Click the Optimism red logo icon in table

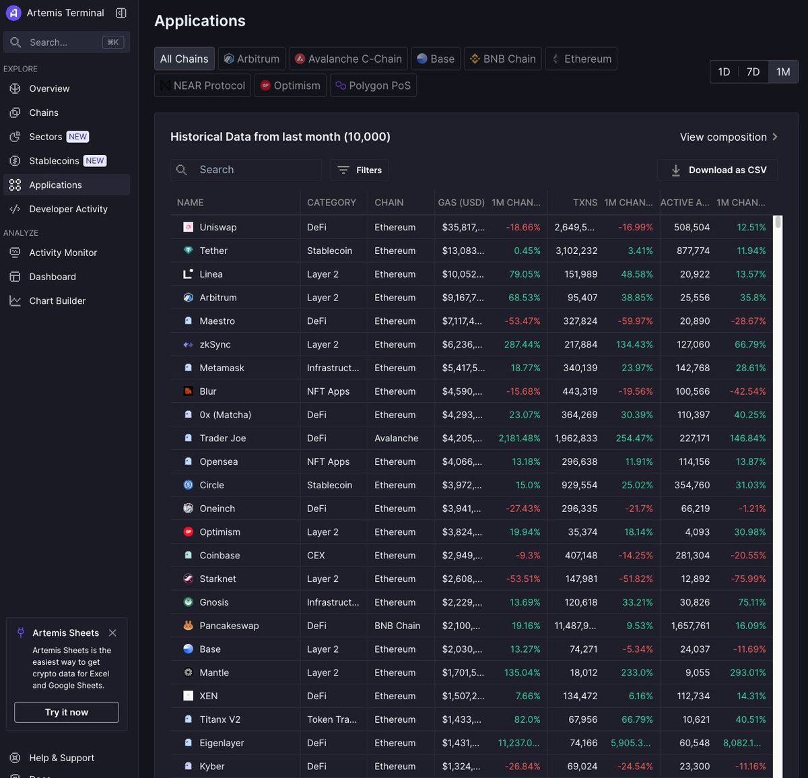189,532
